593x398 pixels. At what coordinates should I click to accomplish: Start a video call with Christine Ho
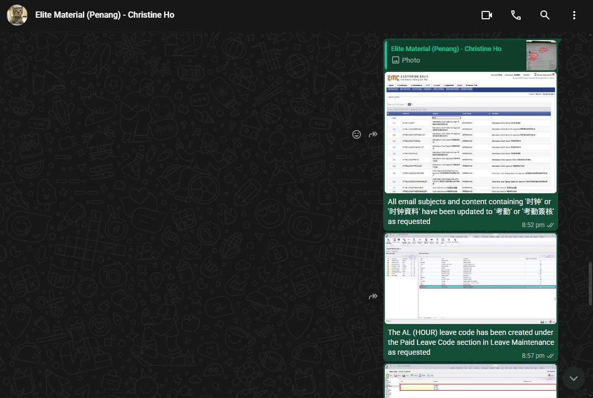point(487,15)
